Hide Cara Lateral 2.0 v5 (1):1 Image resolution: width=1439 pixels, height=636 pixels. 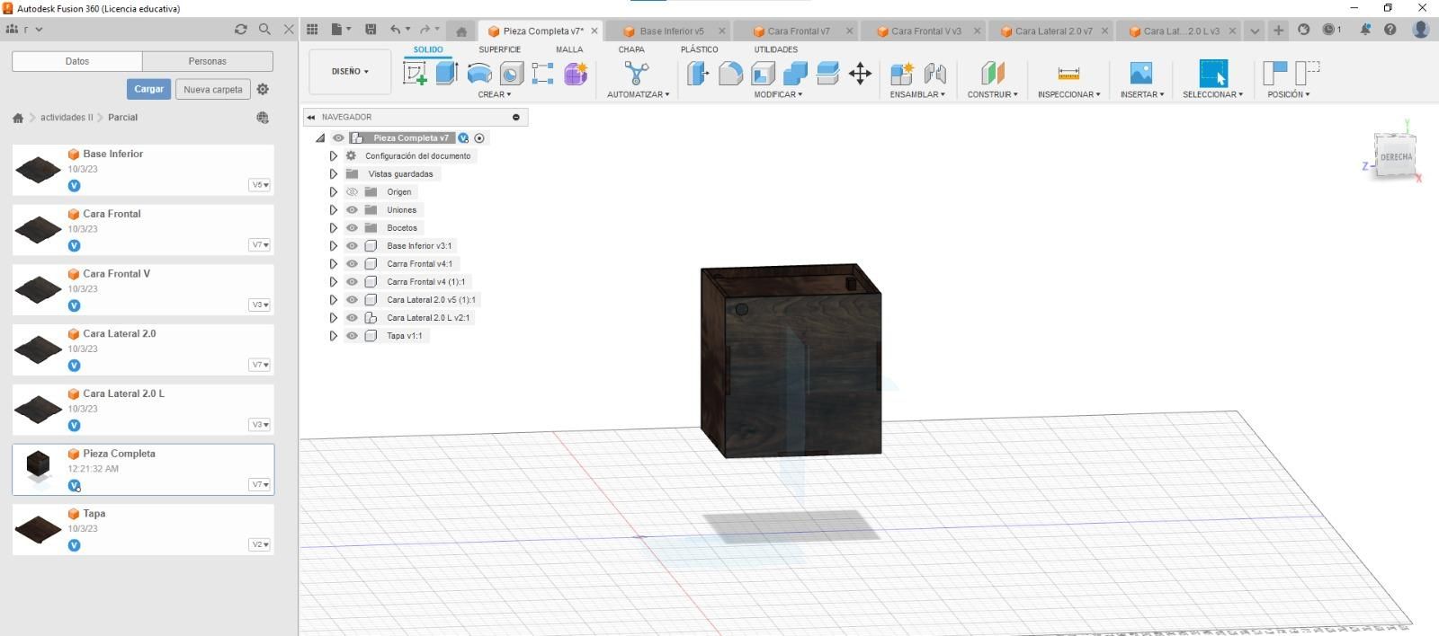click(x=352, y=299)
